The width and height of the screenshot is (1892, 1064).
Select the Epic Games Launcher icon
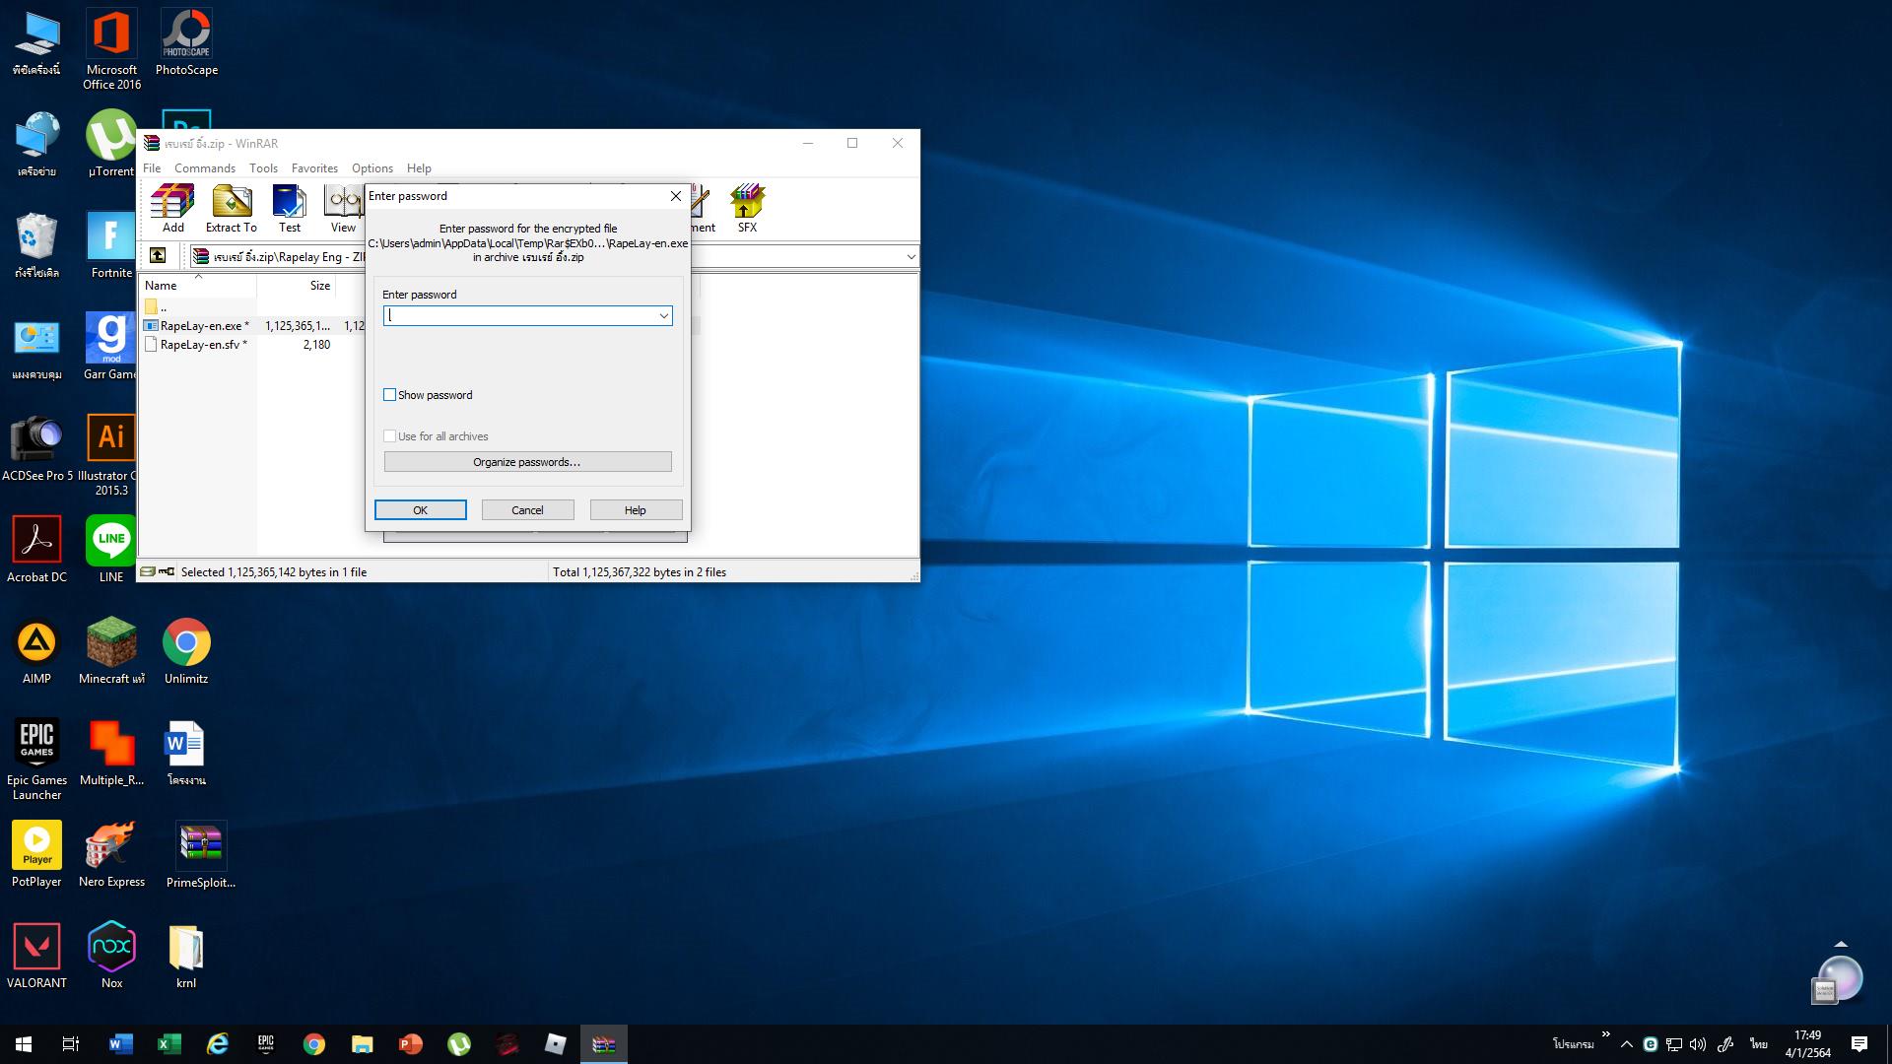[x=36, y=760]
